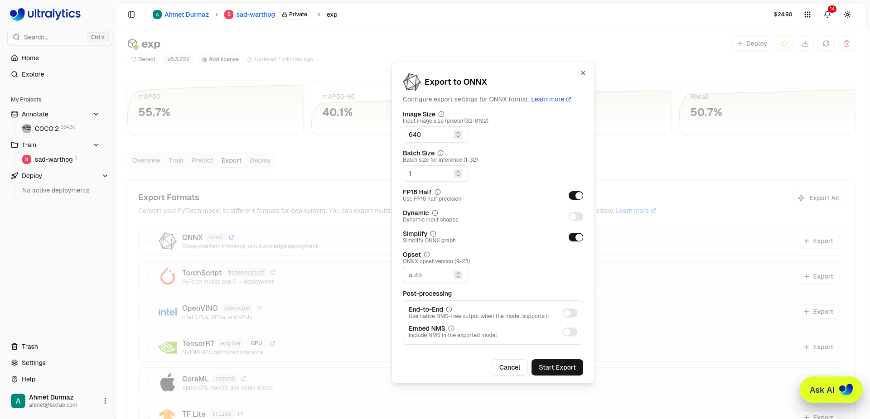The image size is (870, 419).
Task: Open the ONNX external docs link icon
Action: [x=232, y=237]
